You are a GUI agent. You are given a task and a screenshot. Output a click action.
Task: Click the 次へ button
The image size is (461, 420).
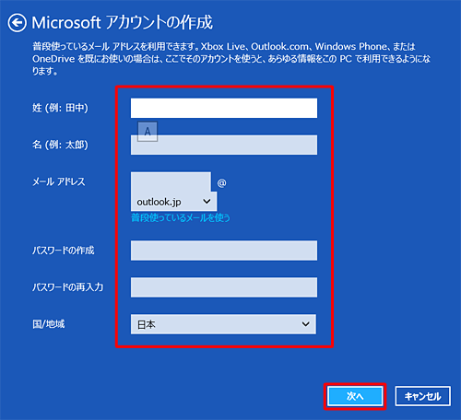(x=355, y=396)
